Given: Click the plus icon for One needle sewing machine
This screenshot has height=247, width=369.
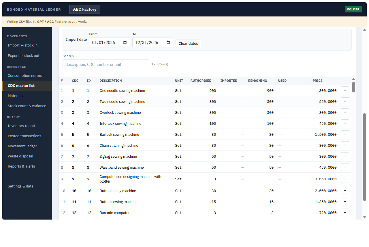Looking at the screenshot, I should (x=345, y=90).
